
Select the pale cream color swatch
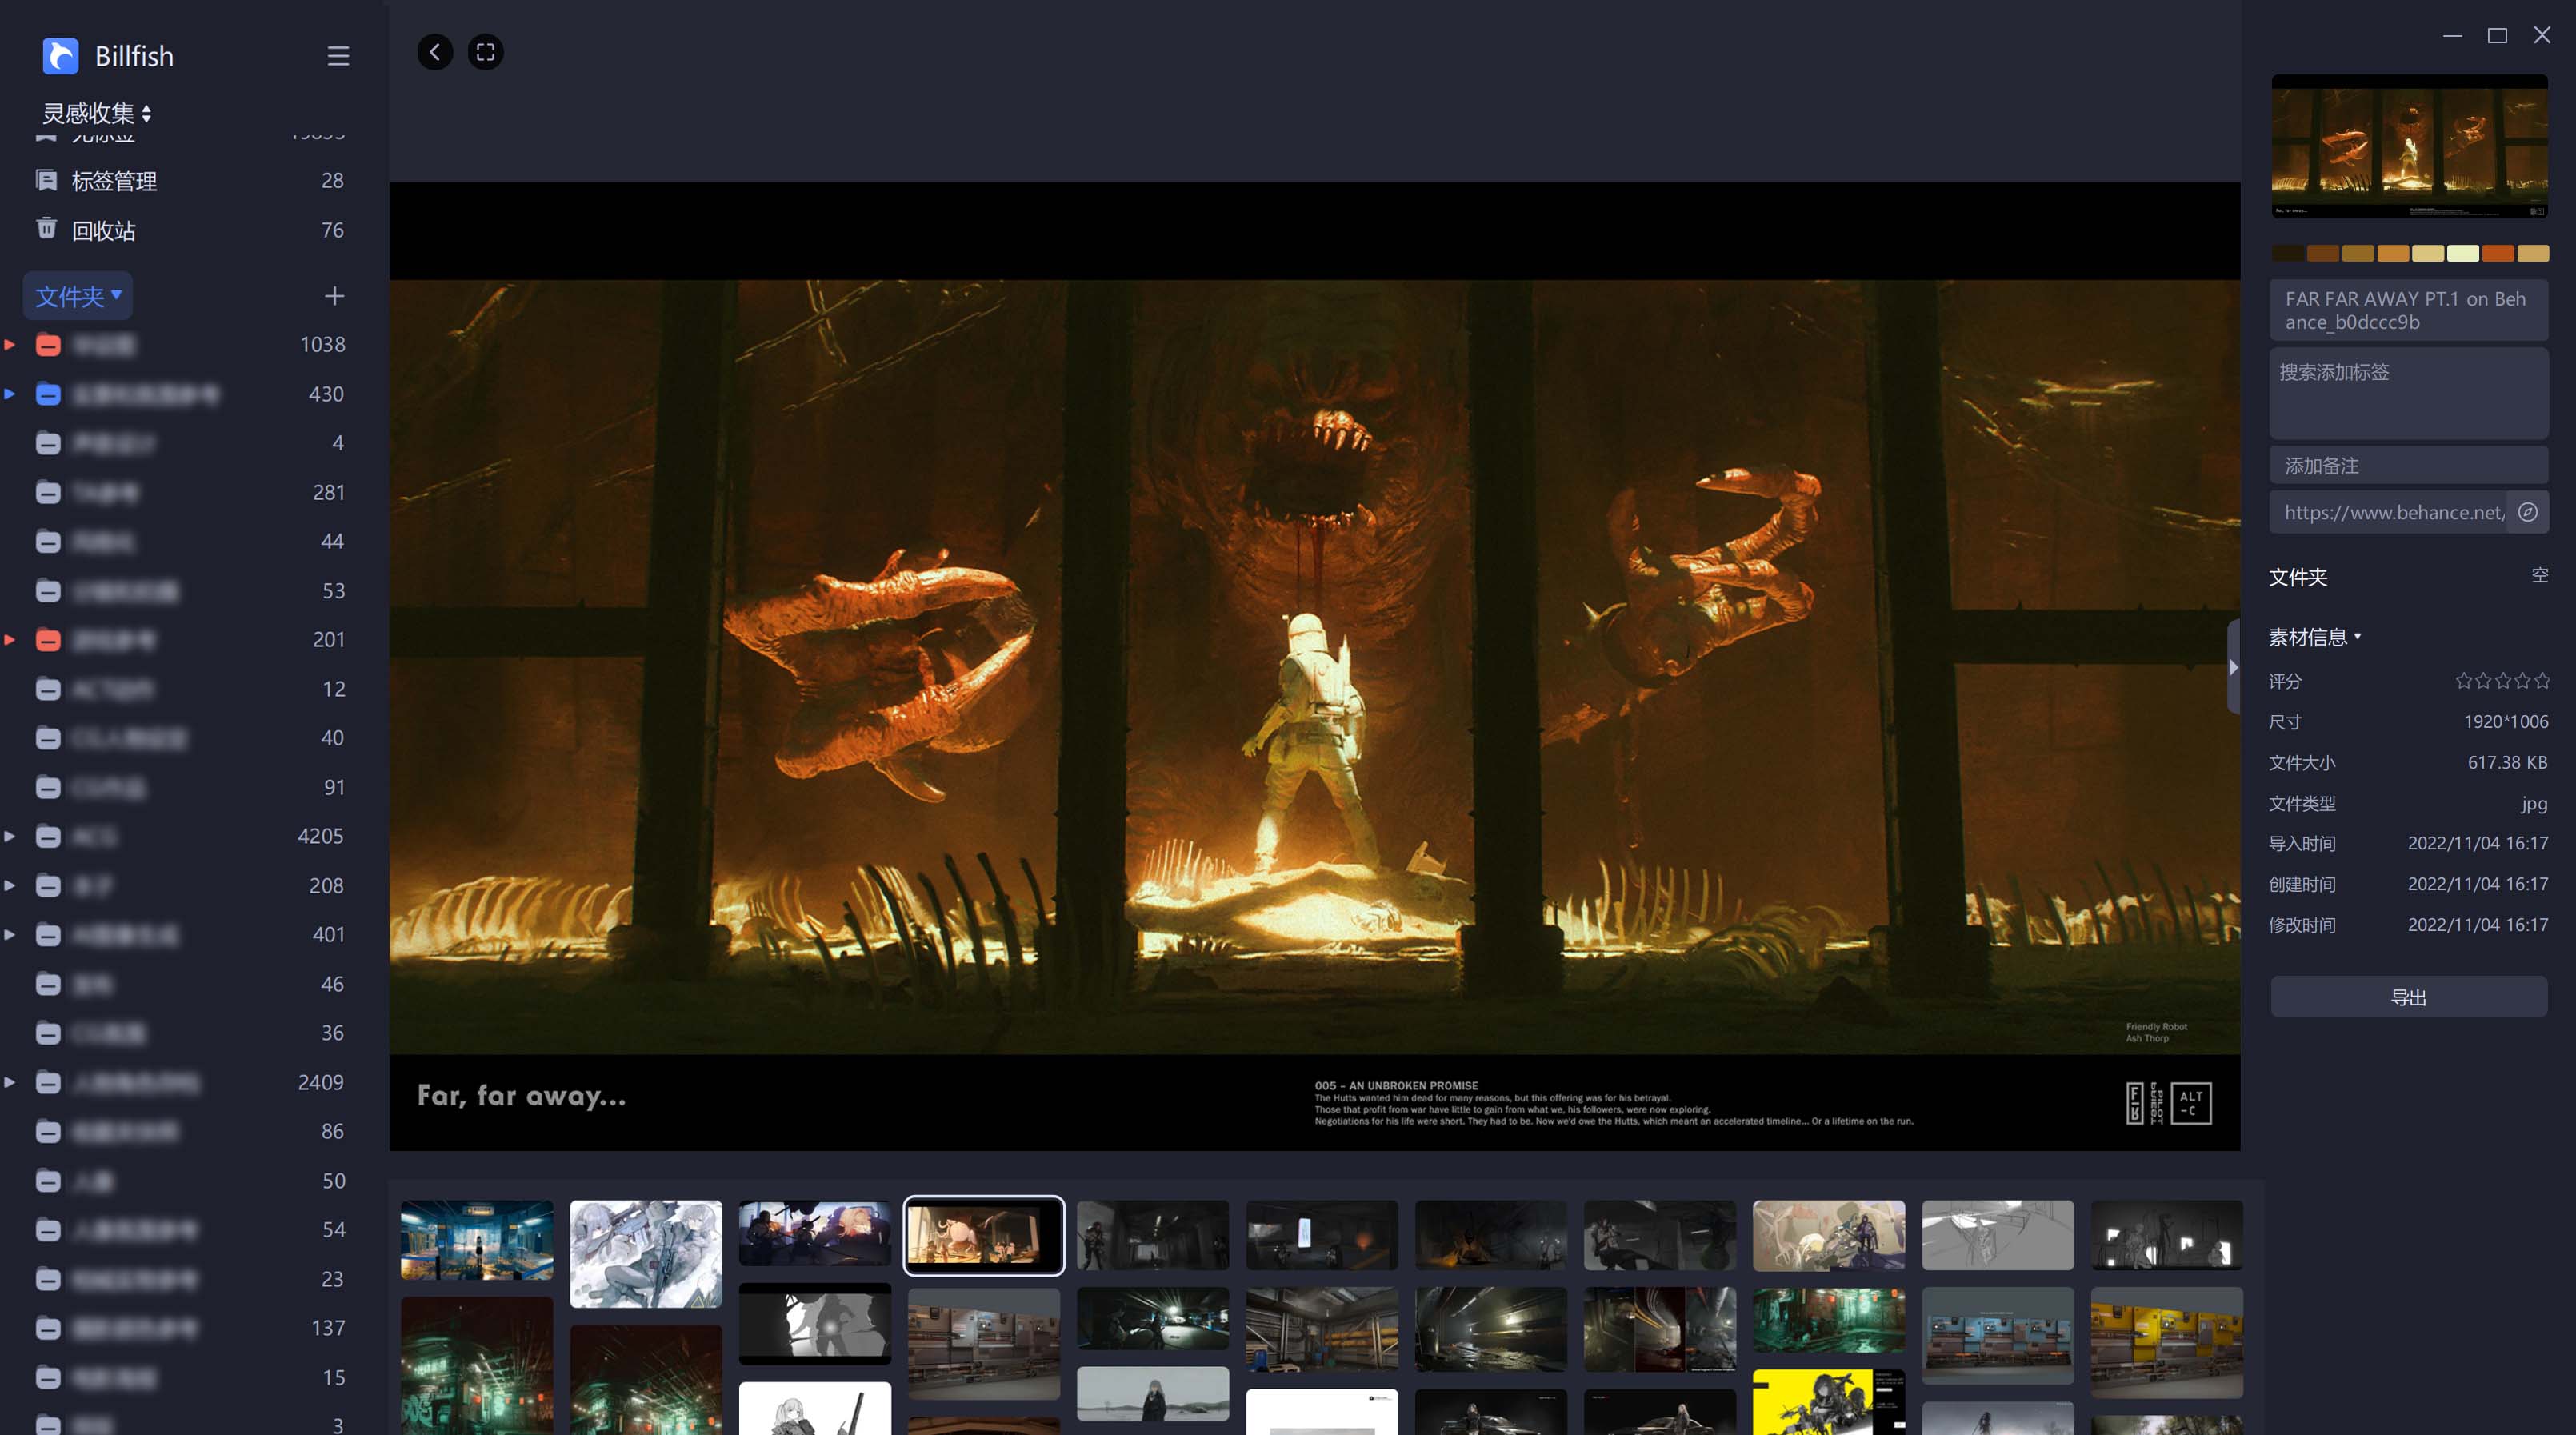pos(2462,253)
